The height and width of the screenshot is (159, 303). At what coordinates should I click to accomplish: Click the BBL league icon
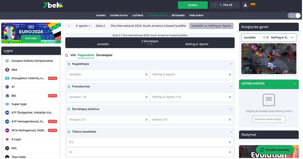click(x=7, y=96)
